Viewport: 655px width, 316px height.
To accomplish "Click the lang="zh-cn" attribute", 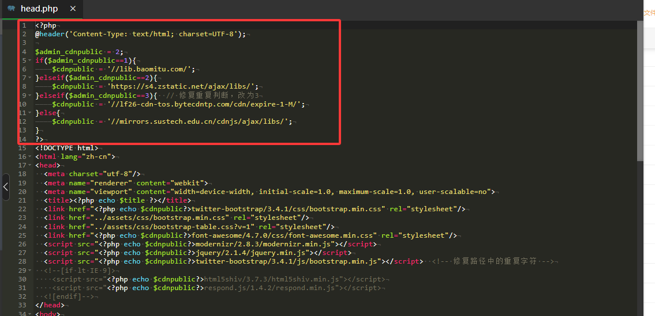I will (85, 157).
